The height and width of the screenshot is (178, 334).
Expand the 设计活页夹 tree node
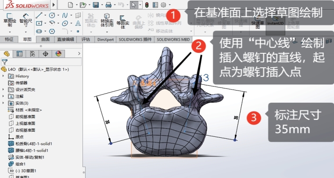pyautogui.click(x=3, y=90)
